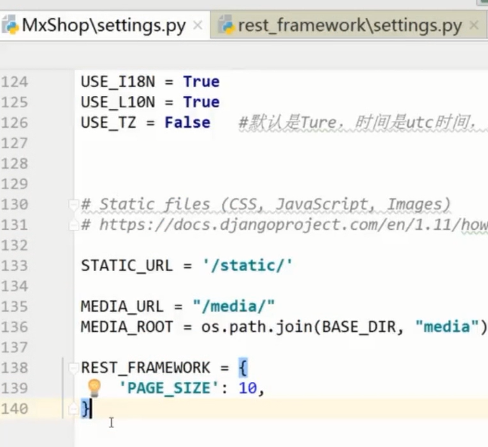
Task: Close the MxShop\settings.py tab
Action: [x=198, y=26]
